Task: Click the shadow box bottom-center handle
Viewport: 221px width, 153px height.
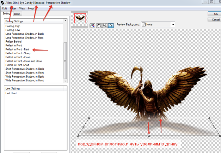Action: [x=149, y=136]
